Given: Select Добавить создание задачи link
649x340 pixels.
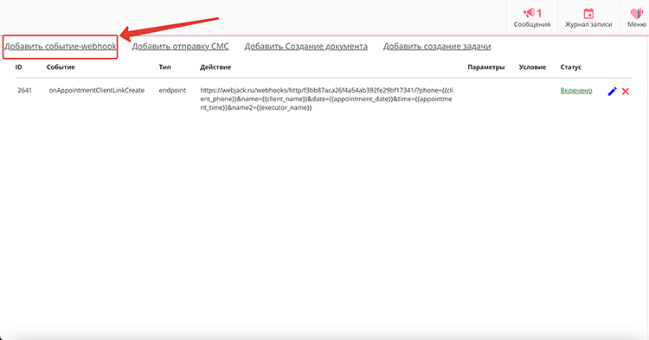Looking at the screenshot, I should [437, 47].
